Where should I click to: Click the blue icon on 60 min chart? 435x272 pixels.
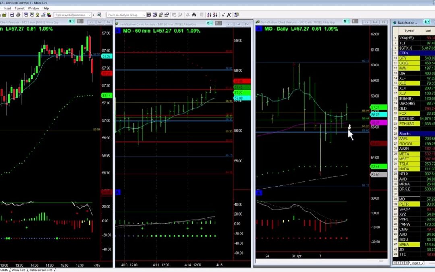(118, 31)
